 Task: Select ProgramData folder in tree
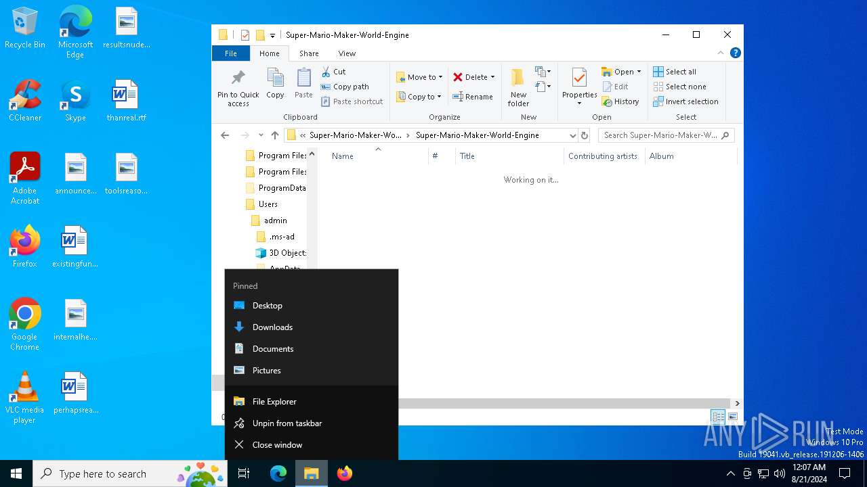tap(275, 188)
